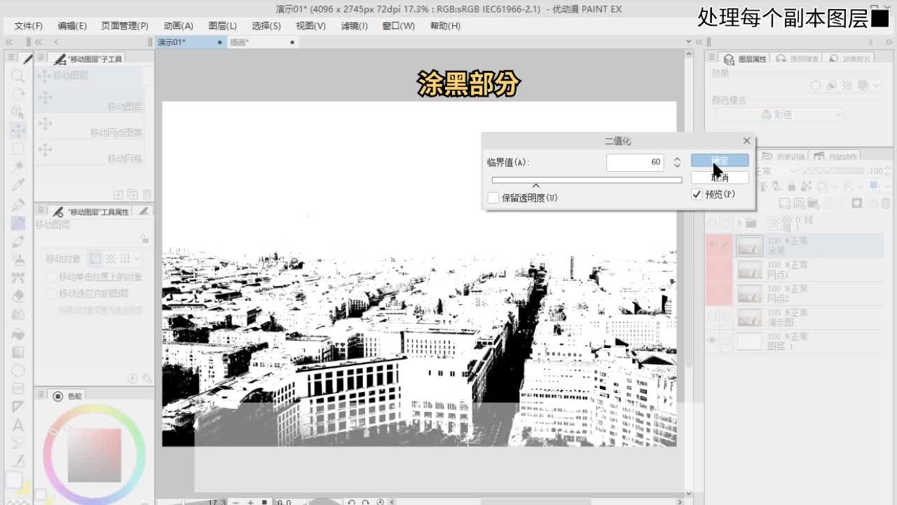The width and height of the screenshot is (897, 505).
Task: Select the Auto Select magic wand tool
Action: coord(18,167)
